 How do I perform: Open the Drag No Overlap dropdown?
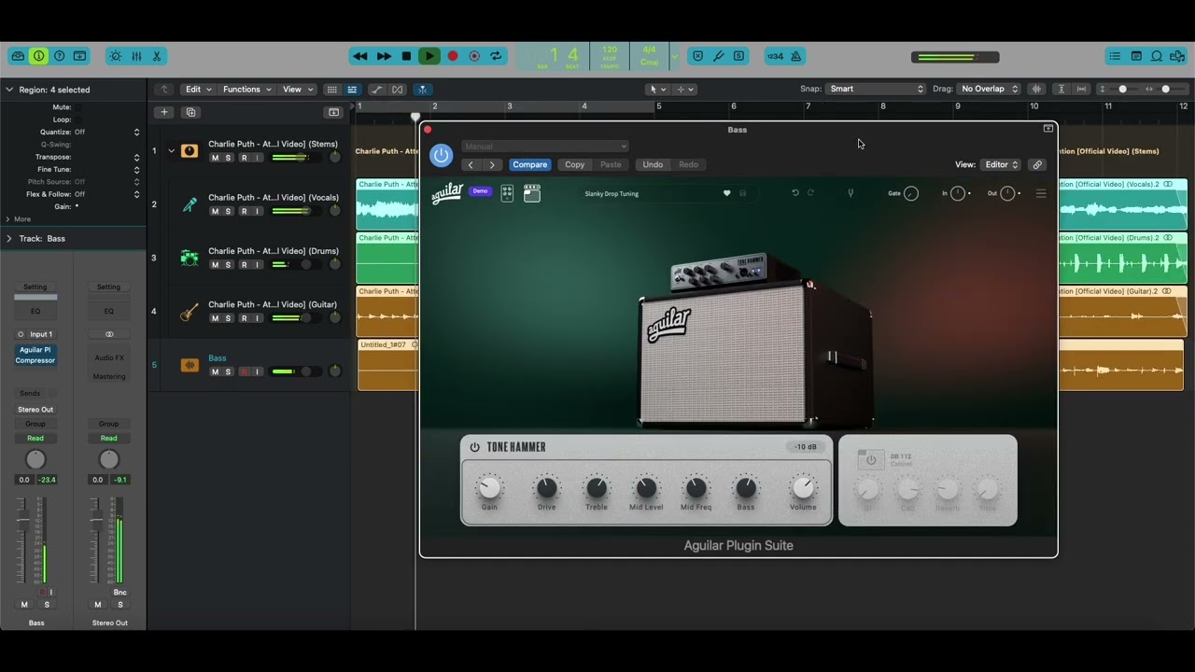click(x=990, y=89)
